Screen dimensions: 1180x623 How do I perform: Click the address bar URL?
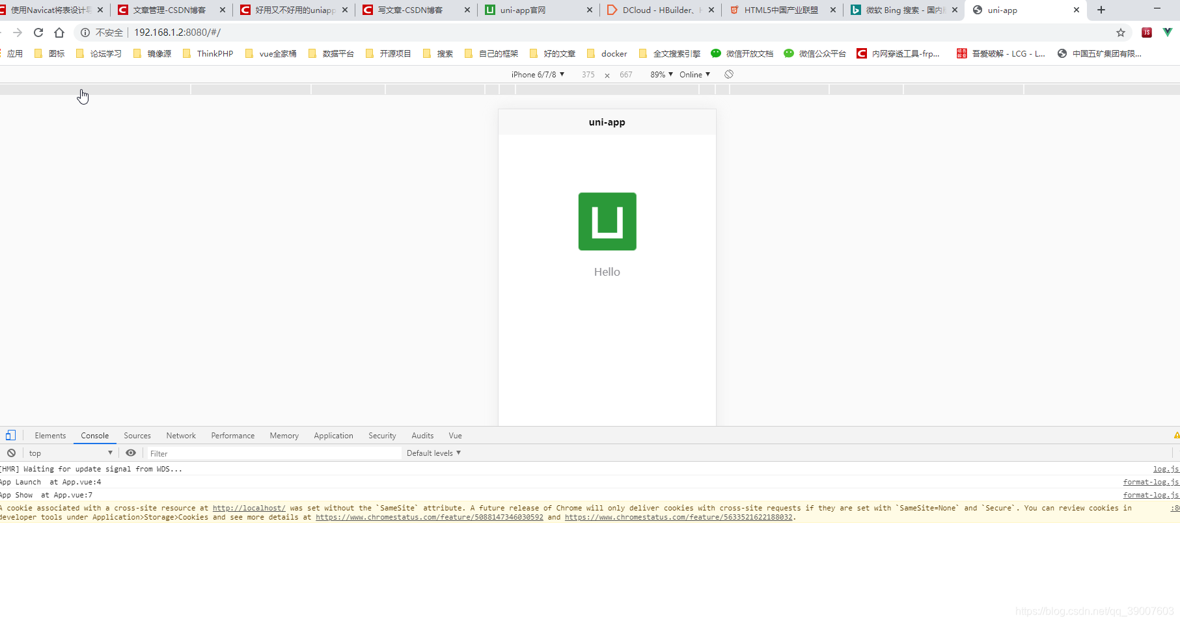(177, 33)
